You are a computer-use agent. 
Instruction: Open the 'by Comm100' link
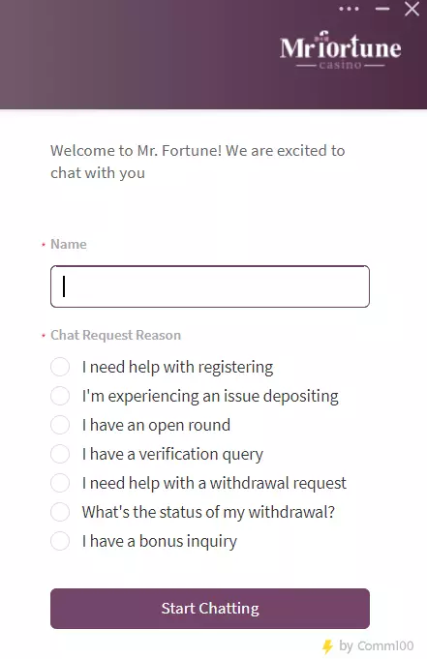(376, 645)
